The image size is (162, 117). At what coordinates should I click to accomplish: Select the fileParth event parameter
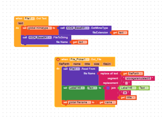coord(64,64)
